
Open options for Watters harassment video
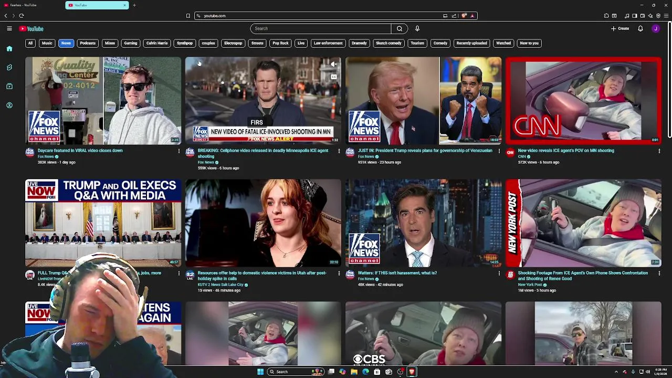499,274
